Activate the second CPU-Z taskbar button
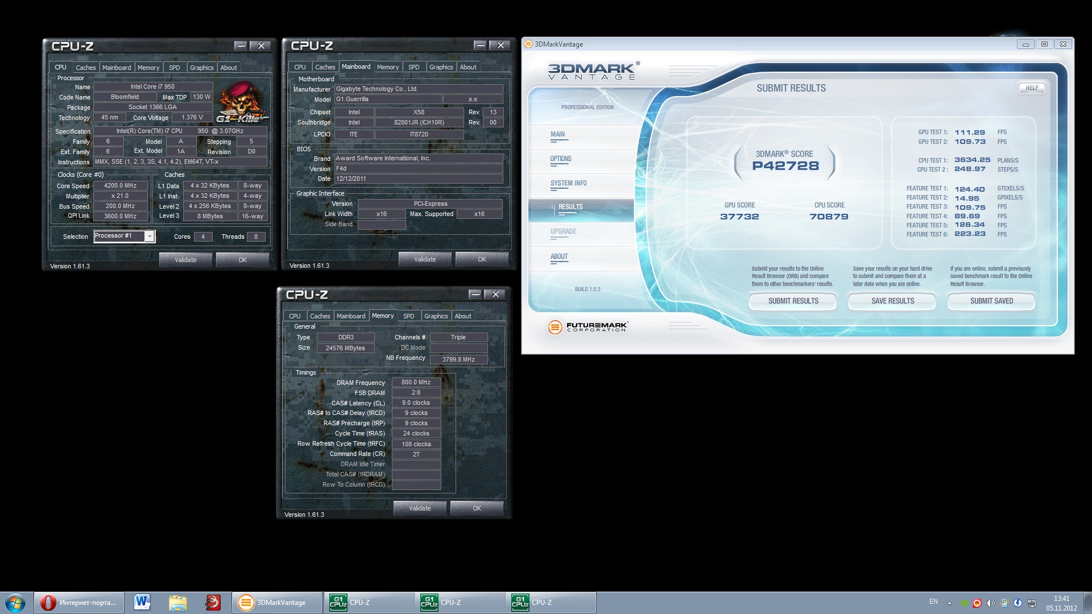The image size is (1092, 614). (460, 603)
